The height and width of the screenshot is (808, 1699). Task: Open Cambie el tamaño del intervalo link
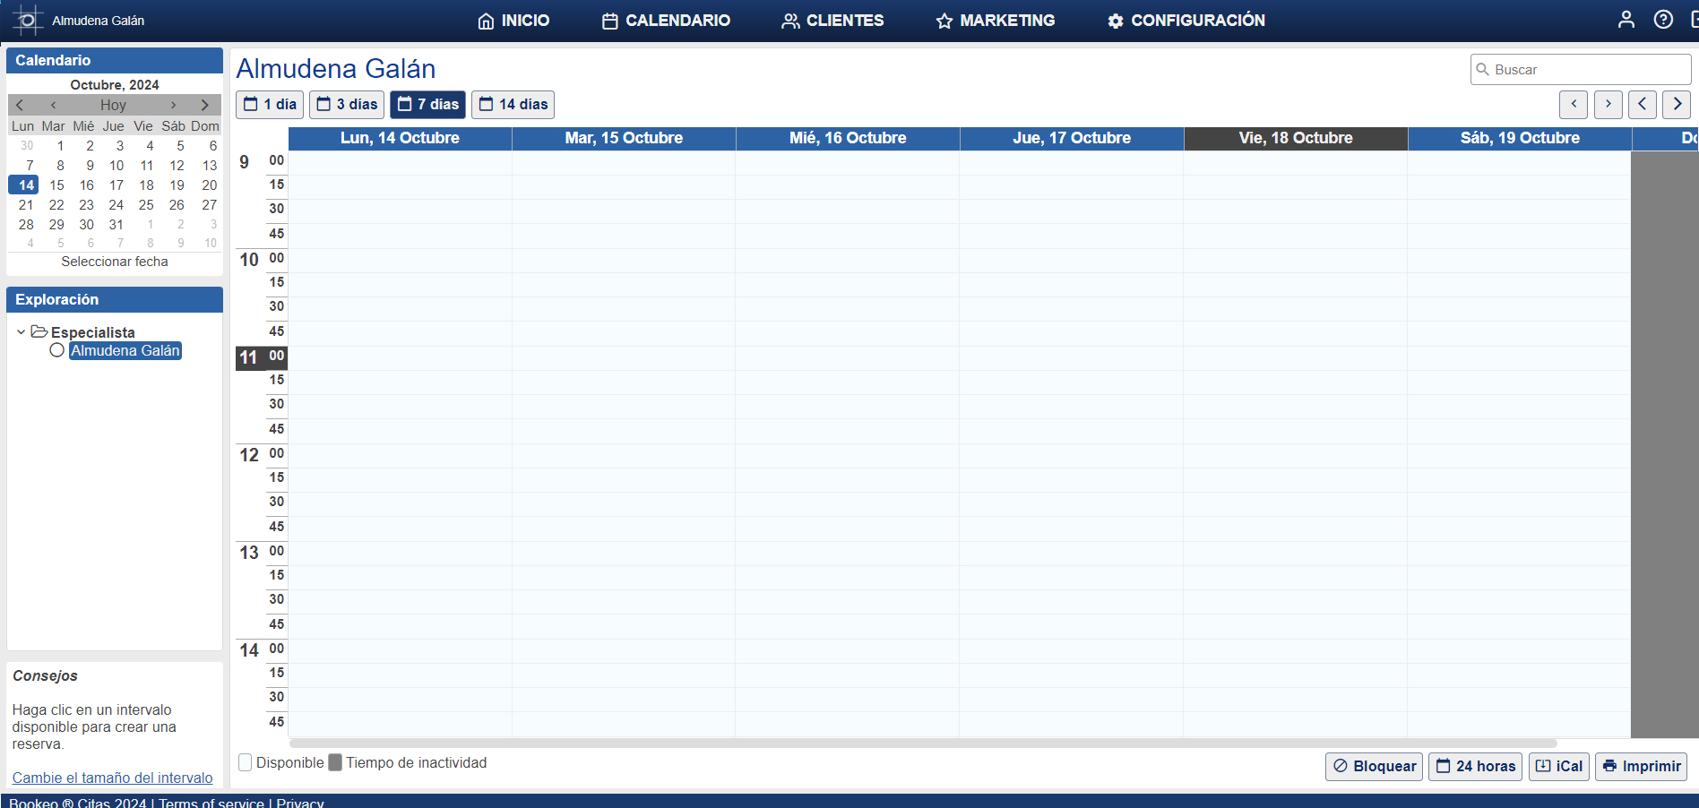pyautogui.click(x=111, y=778)
